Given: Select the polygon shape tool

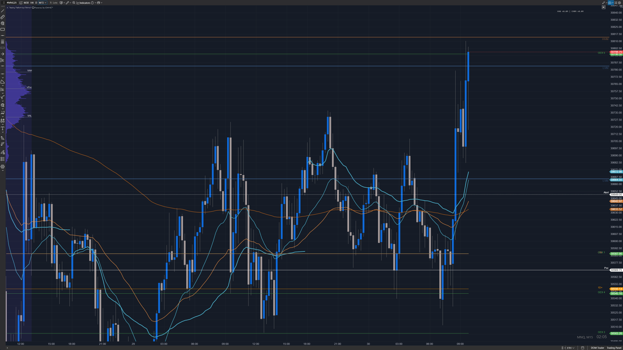Looking at the screenshot, I should click(3, 81).
